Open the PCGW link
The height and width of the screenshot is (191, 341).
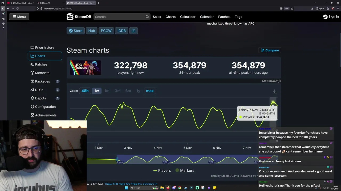[x=106, y=31]
